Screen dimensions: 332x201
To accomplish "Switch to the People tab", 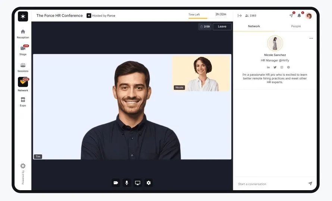I will 296,26.
